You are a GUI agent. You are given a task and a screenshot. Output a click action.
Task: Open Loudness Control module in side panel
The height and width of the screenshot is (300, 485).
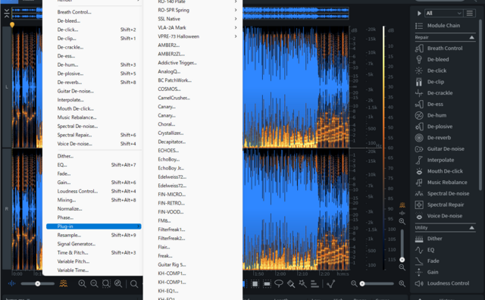448,283
